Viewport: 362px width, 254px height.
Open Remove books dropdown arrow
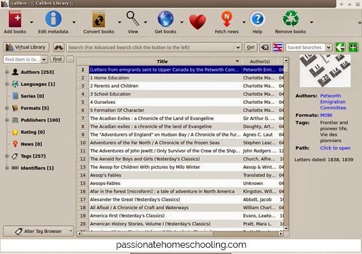click(x=312, y=23)
